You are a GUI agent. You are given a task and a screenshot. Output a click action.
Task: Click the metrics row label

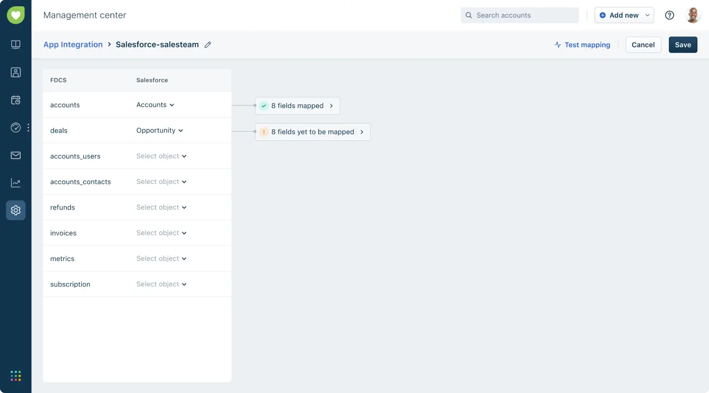[x=62, y=258]
